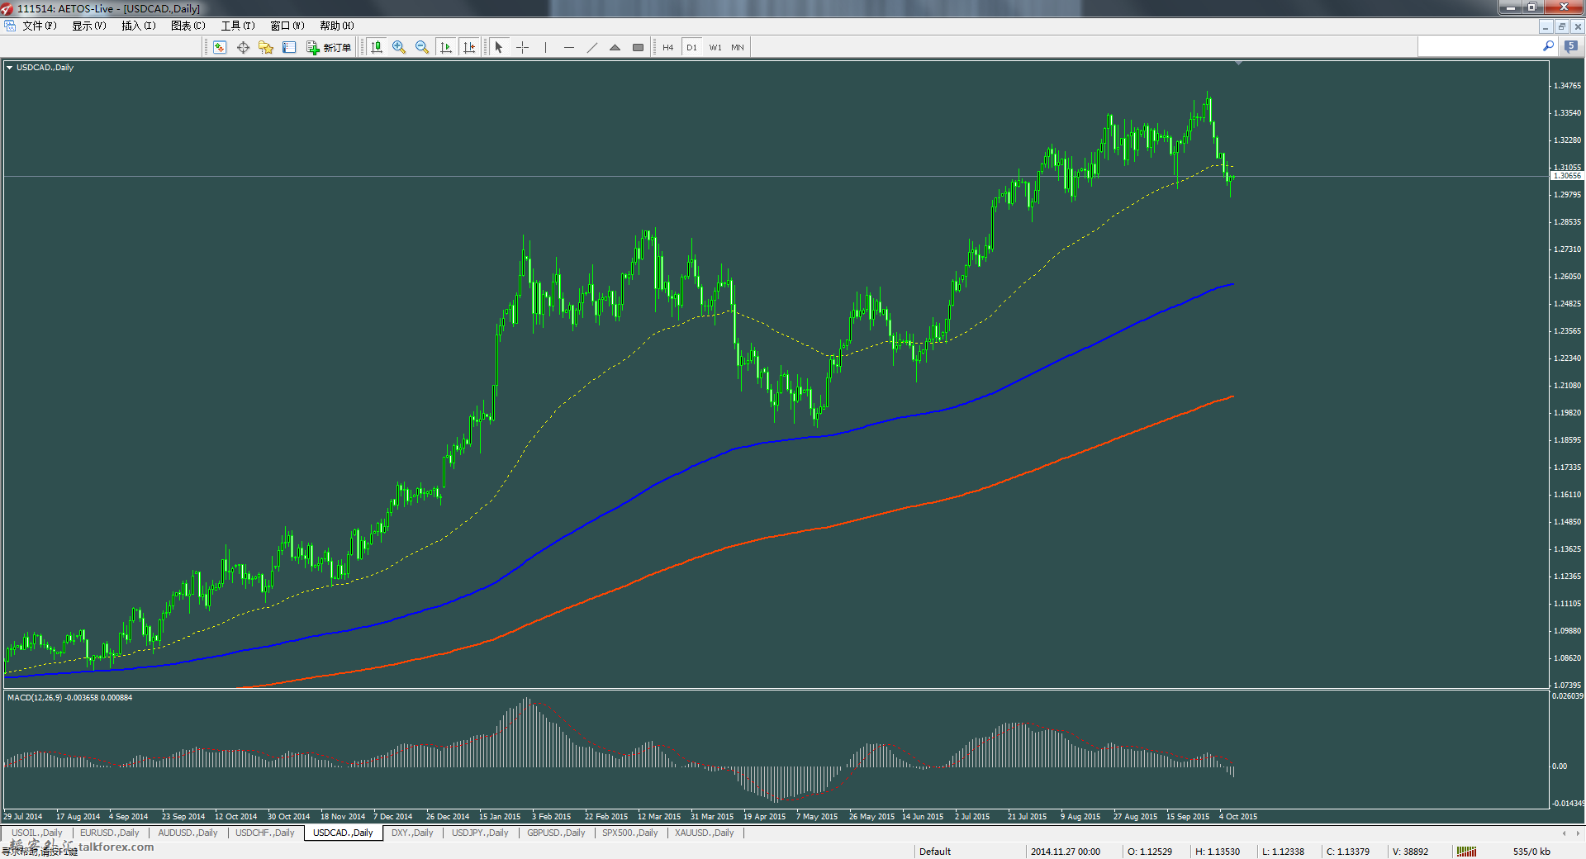Viewport: 1586px width, 859px height.
Task: Open the Navigator folder-star icon
Action: click(266, 47)
